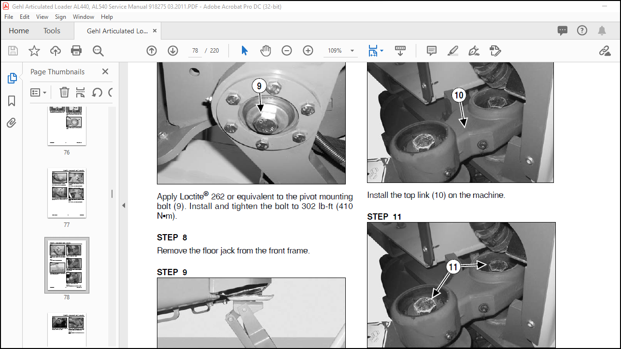The image size is (621, 349).
Task: Open the read mode keyboard icon tool
Action: click(400, 50)
